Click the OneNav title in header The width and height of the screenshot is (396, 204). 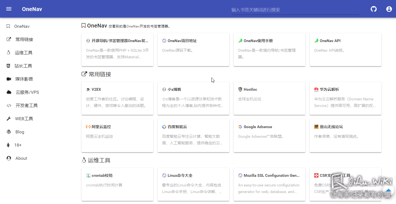[x=32, y=9]
